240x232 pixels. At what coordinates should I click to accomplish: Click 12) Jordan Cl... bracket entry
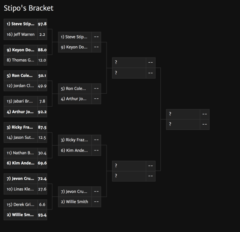(25, 86)
